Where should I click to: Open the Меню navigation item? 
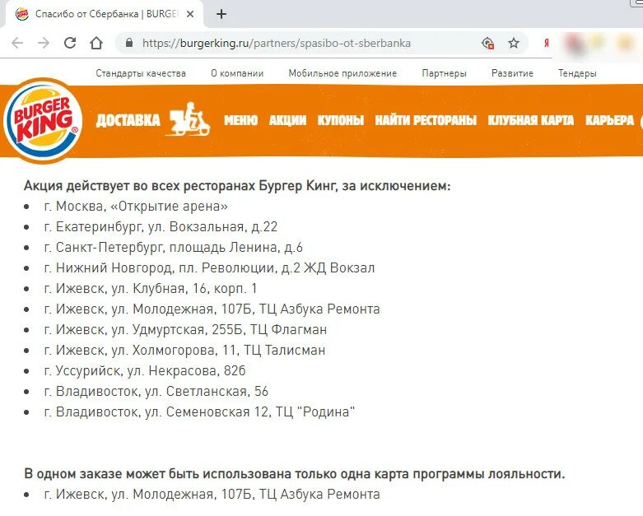(240, 120)
